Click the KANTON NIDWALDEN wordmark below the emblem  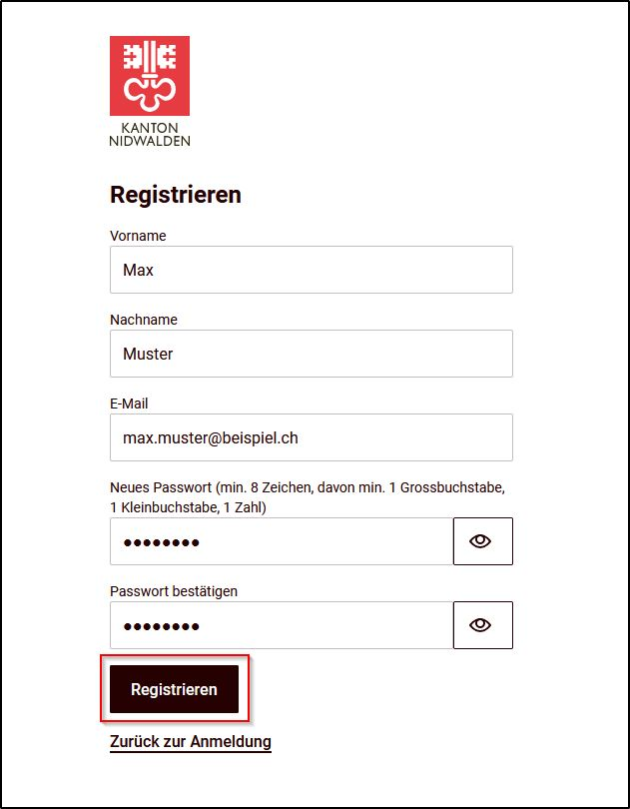(x=150, y=134)
